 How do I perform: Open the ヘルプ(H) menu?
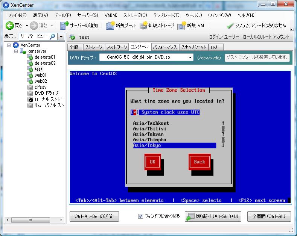246,15
